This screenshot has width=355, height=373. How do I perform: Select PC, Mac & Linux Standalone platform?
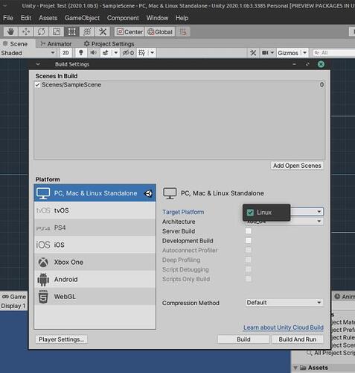(x=95, y=193)
